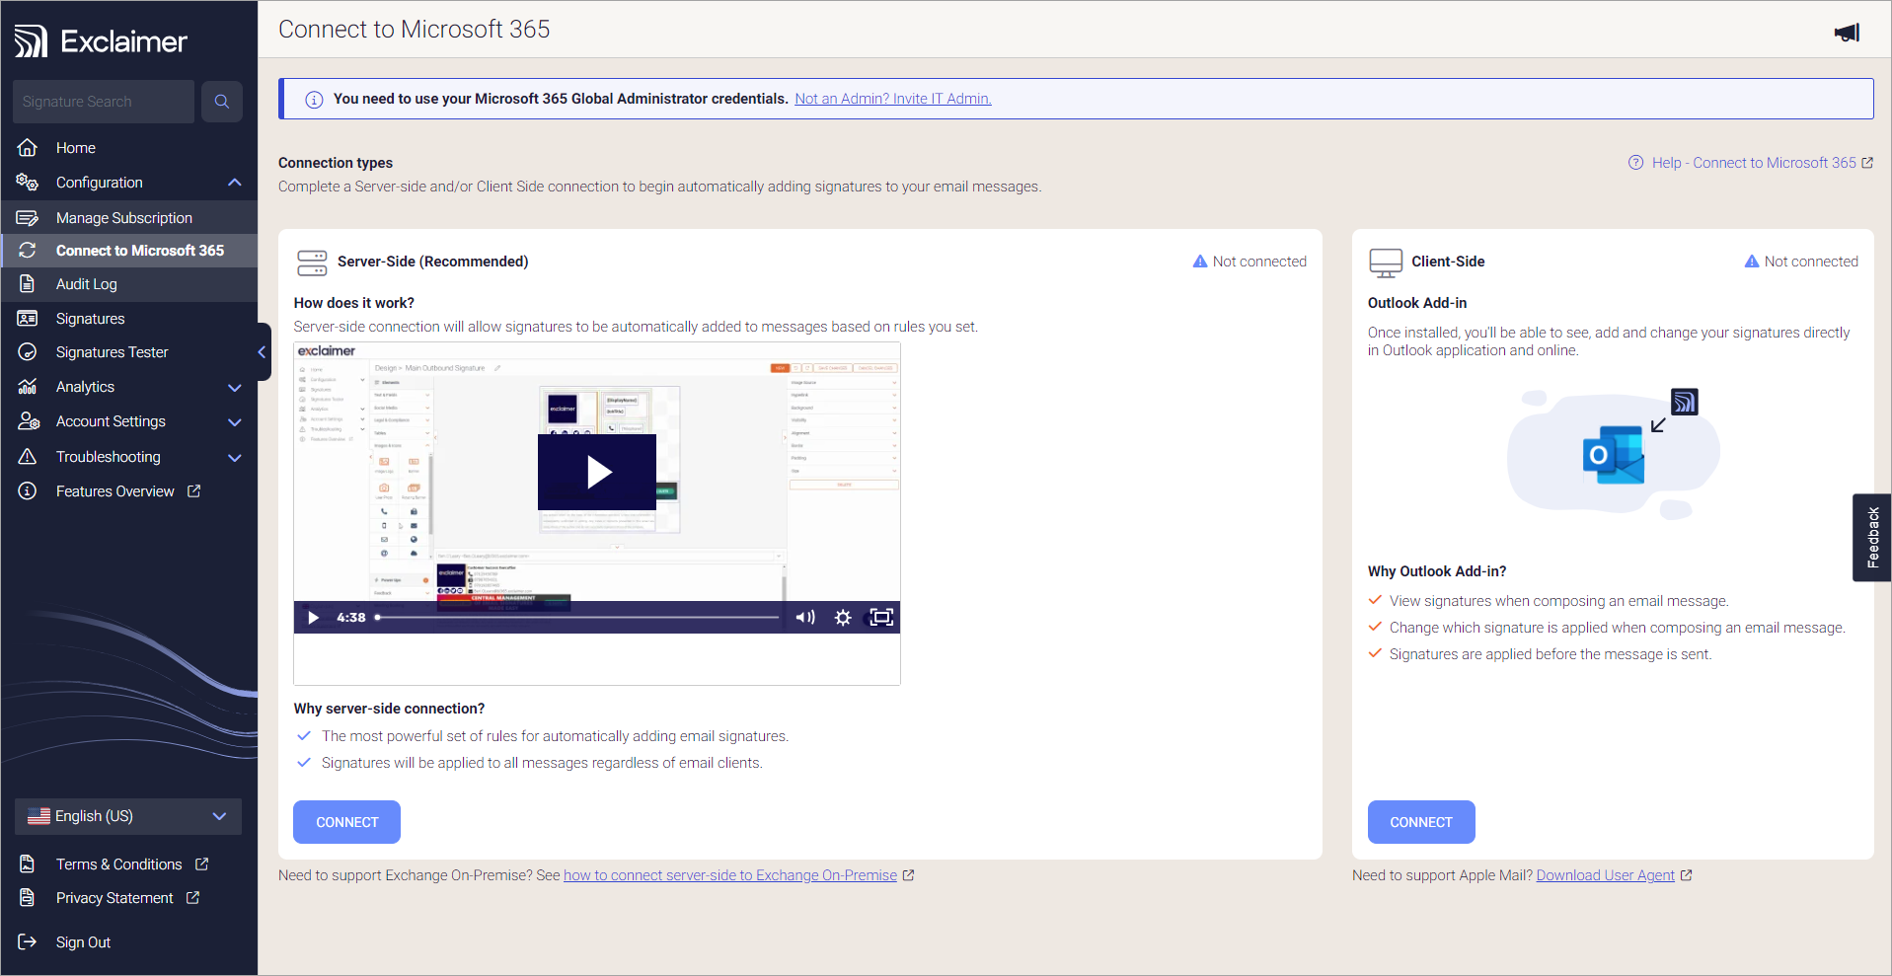1892x976 pixels.
Task: Select the Configuration gear icon
Action: (x=28, y=182)
